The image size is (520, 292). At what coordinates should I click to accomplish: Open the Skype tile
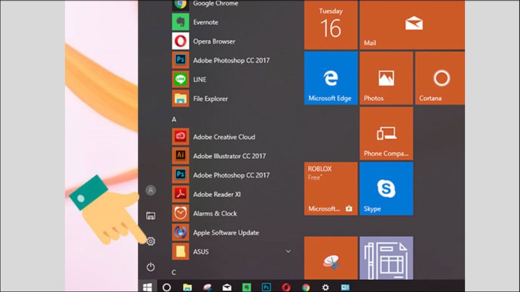(386, 189)
